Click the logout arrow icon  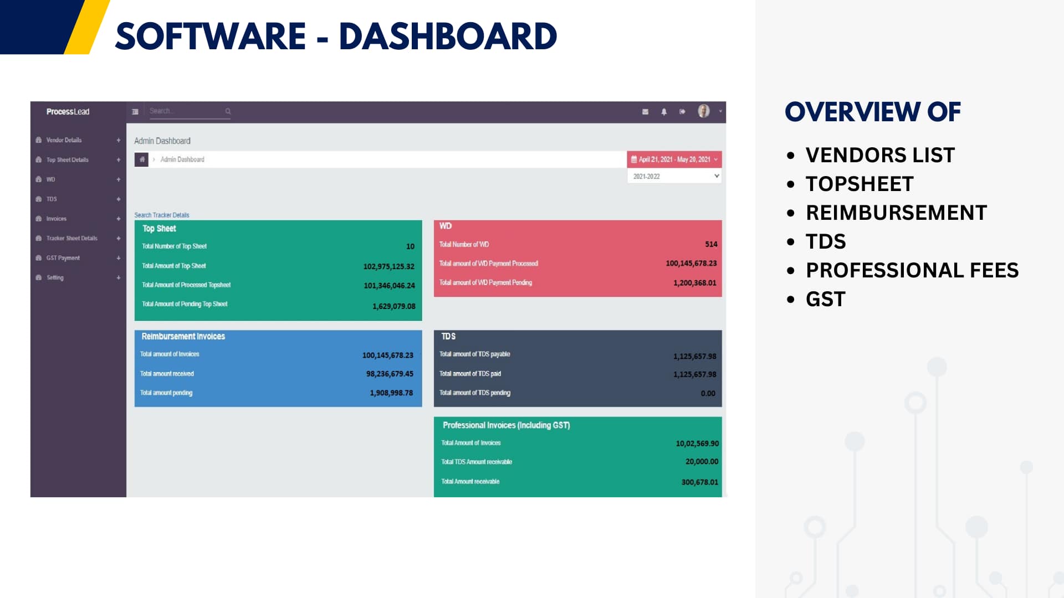pos(682,112)
